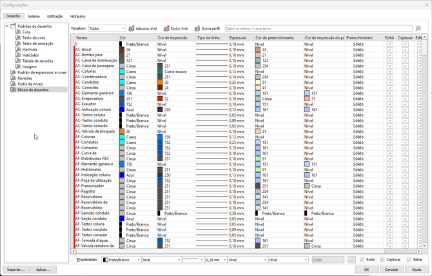Toggle Exibir checkbox for AC-Colunas row

(389, 72)
